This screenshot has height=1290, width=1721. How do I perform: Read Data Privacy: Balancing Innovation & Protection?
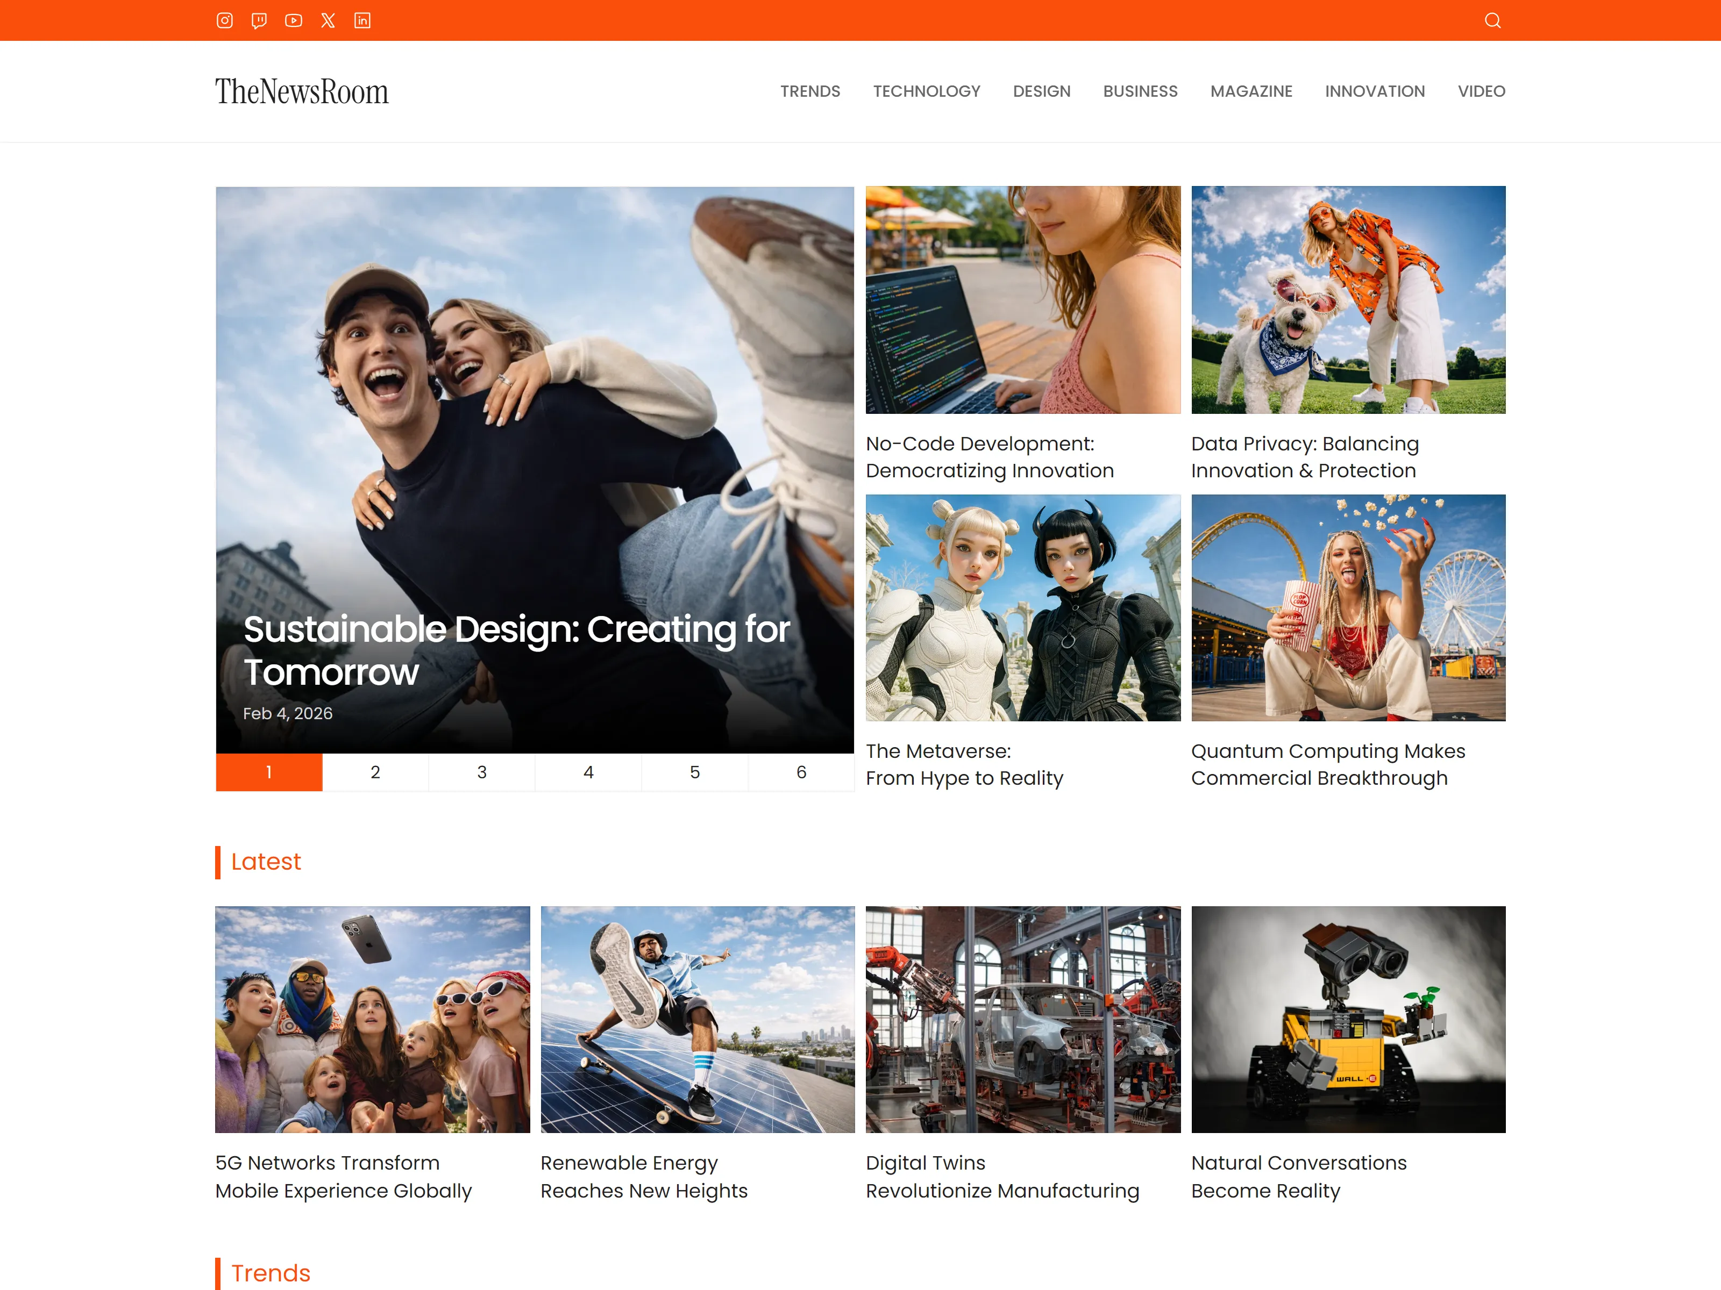[1305, 457]
